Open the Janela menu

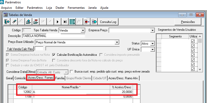click(x=92, y=8)
